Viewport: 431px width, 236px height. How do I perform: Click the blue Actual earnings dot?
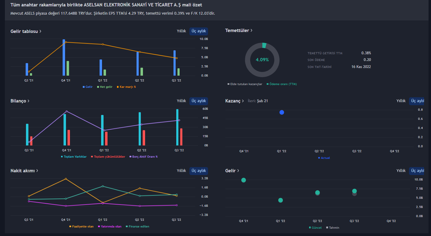pyautogui.click(x=282, y=113)
